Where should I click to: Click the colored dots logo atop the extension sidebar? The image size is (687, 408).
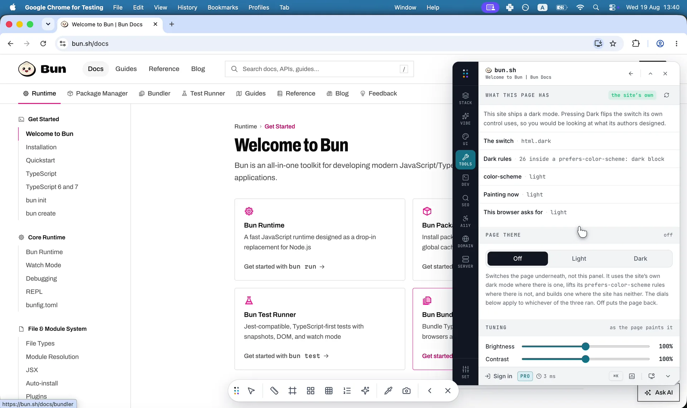[465, 74]
